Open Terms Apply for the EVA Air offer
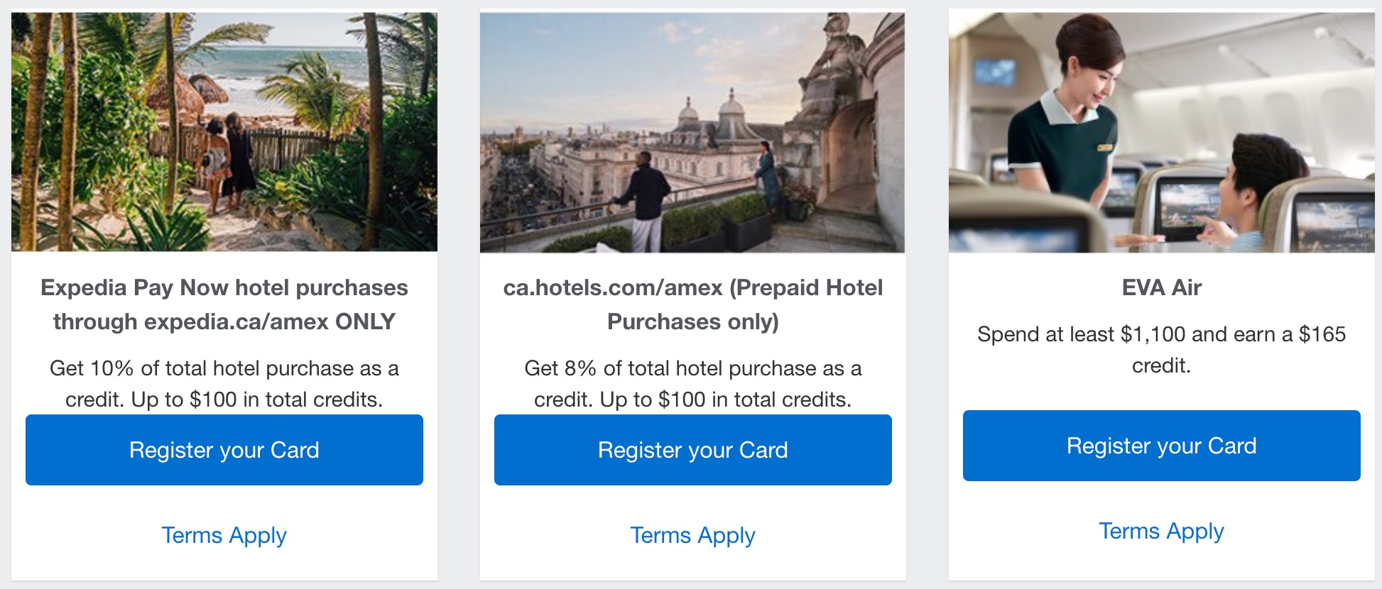This screenshot has width=1382, height=589. (x=1161, y=529)
